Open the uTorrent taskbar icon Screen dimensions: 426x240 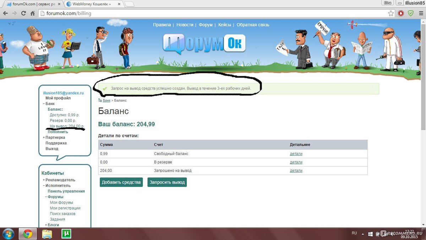pyautogui.click(x=66, y=234)
